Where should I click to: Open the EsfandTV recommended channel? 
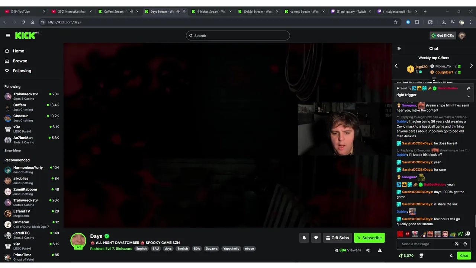point(32,213)
